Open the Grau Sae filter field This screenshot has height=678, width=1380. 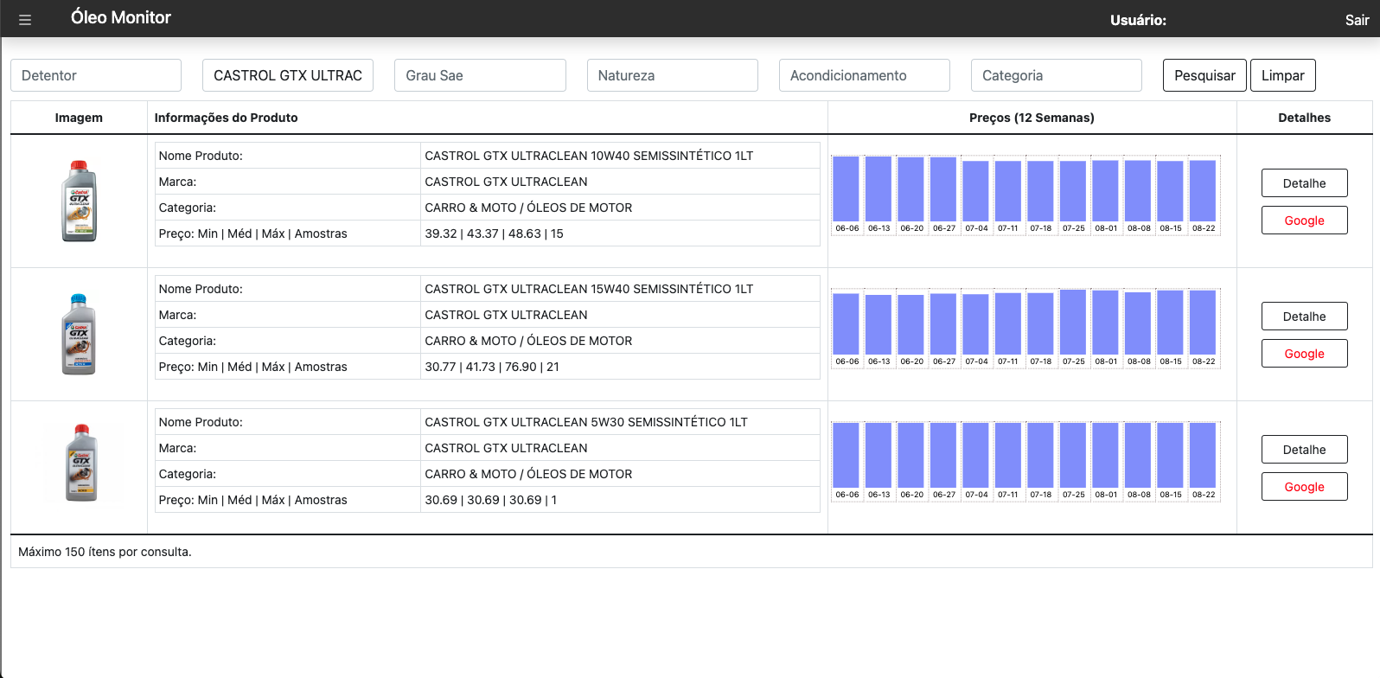(x=480, y=75)
